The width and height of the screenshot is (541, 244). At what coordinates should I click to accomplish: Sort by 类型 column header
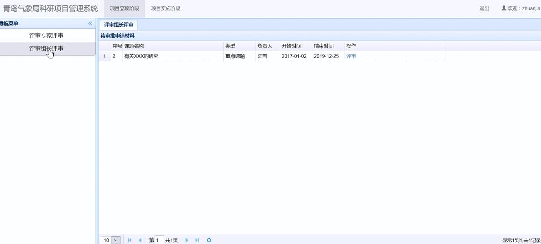click(x=240, y=46)
